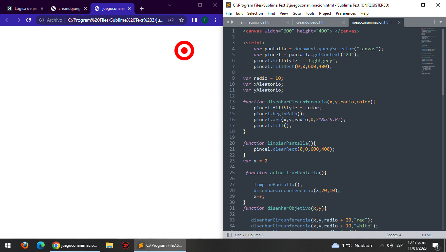Reload the Chrome page
Screen dimensions: 446x252
click(x=29, y=20)
